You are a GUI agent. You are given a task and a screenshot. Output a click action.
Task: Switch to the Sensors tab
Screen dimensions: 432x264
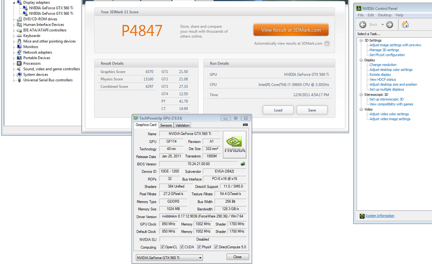[166, 125]
